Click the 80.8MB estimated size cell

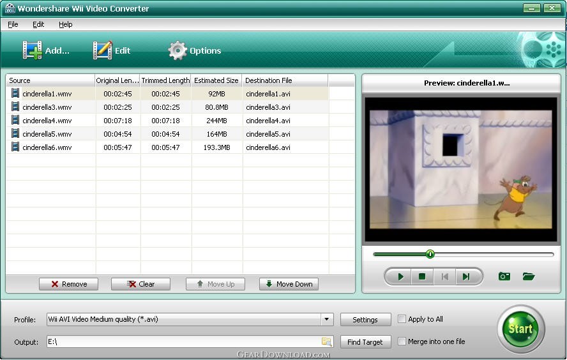216,107
